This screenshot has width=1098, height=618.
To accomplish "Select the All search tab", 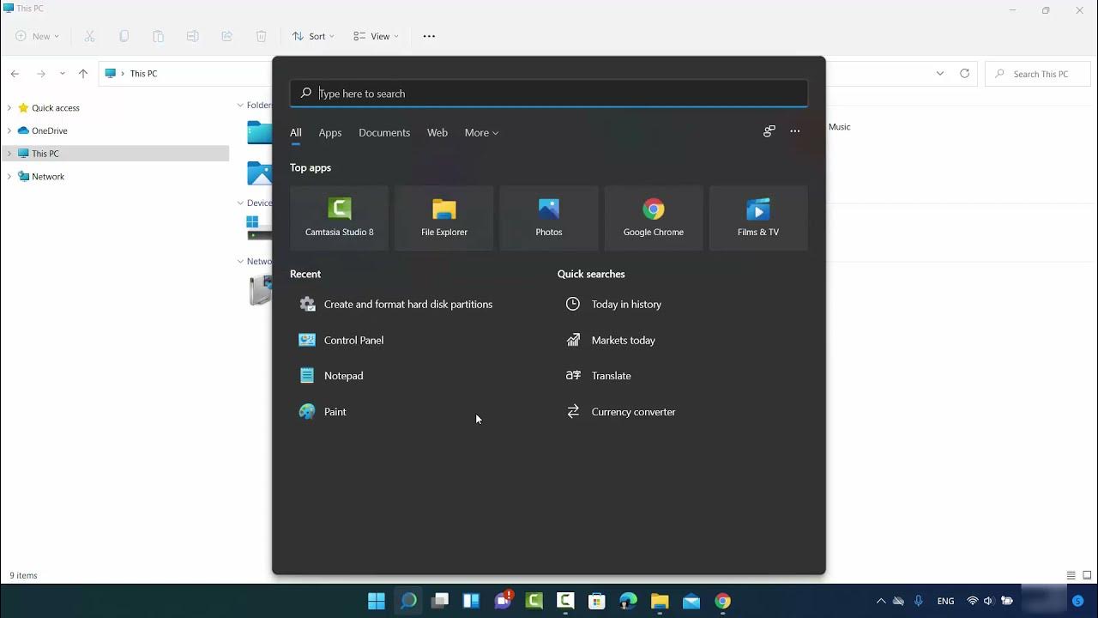I will [x=296, y=133].
